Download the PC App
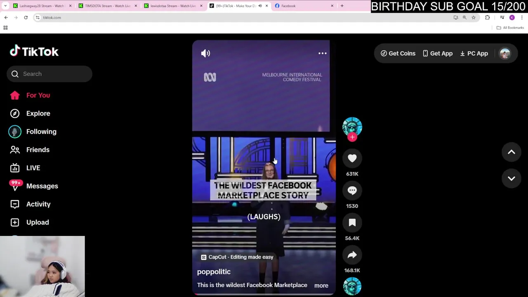 tap(474, 53)
